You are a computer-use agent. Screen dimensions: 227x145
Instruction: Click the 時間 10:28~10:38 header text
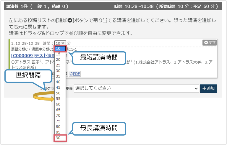[134, 6]
